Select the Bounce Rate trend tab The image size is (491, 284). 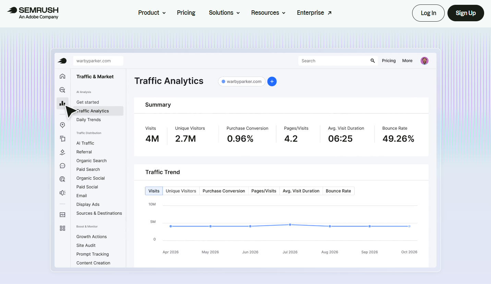pos(338,191)
